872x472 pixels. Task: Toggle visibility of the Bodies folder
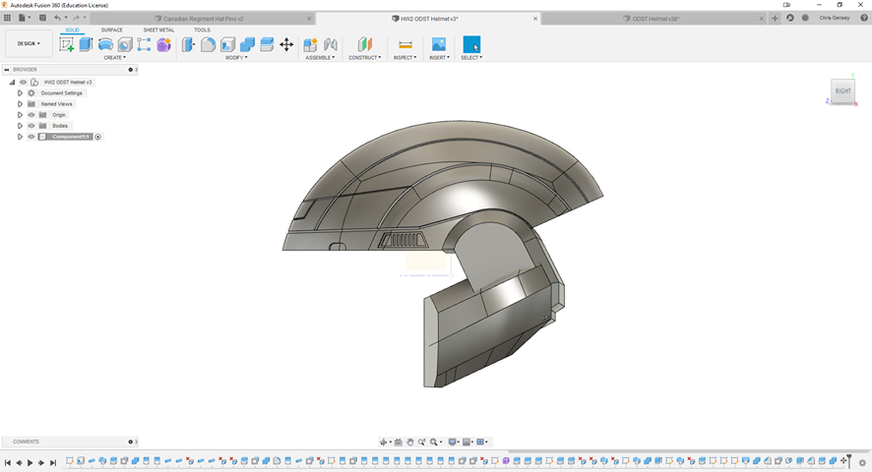[31, 126]
